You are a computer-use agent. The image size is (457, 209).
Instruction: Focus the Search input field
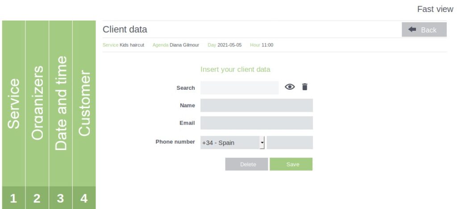pyautogui.click(x=240, y=88)
